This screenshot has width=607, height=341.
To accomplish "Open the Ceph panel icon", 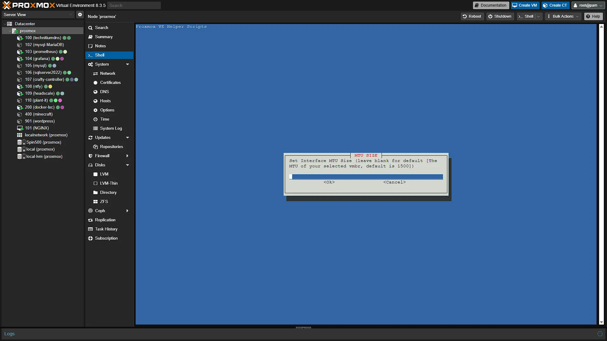I will [x=90, y=211].
